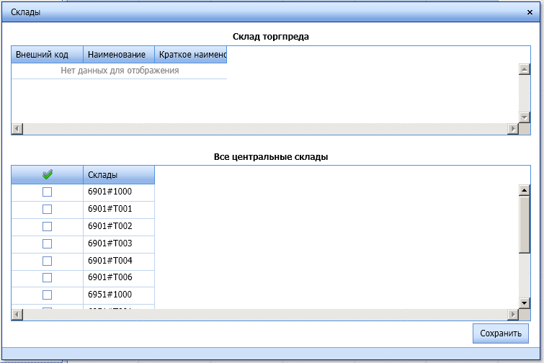Click right arrow of upper horizontal scrollbar

[514, 129]
